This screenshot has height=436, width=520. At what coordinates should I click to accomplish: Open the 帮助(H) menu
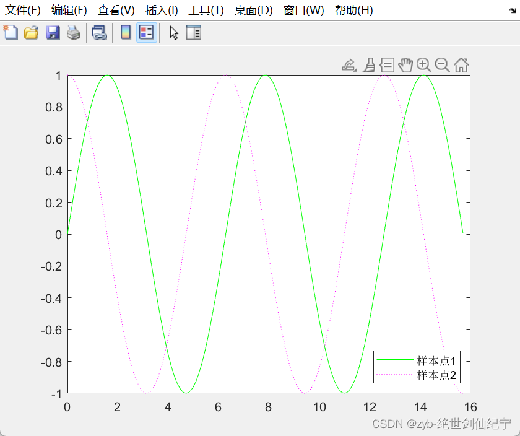354,11
